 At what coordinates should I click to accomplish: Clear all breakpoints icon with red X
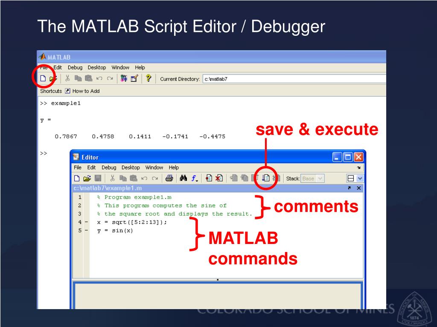point(219,178)
